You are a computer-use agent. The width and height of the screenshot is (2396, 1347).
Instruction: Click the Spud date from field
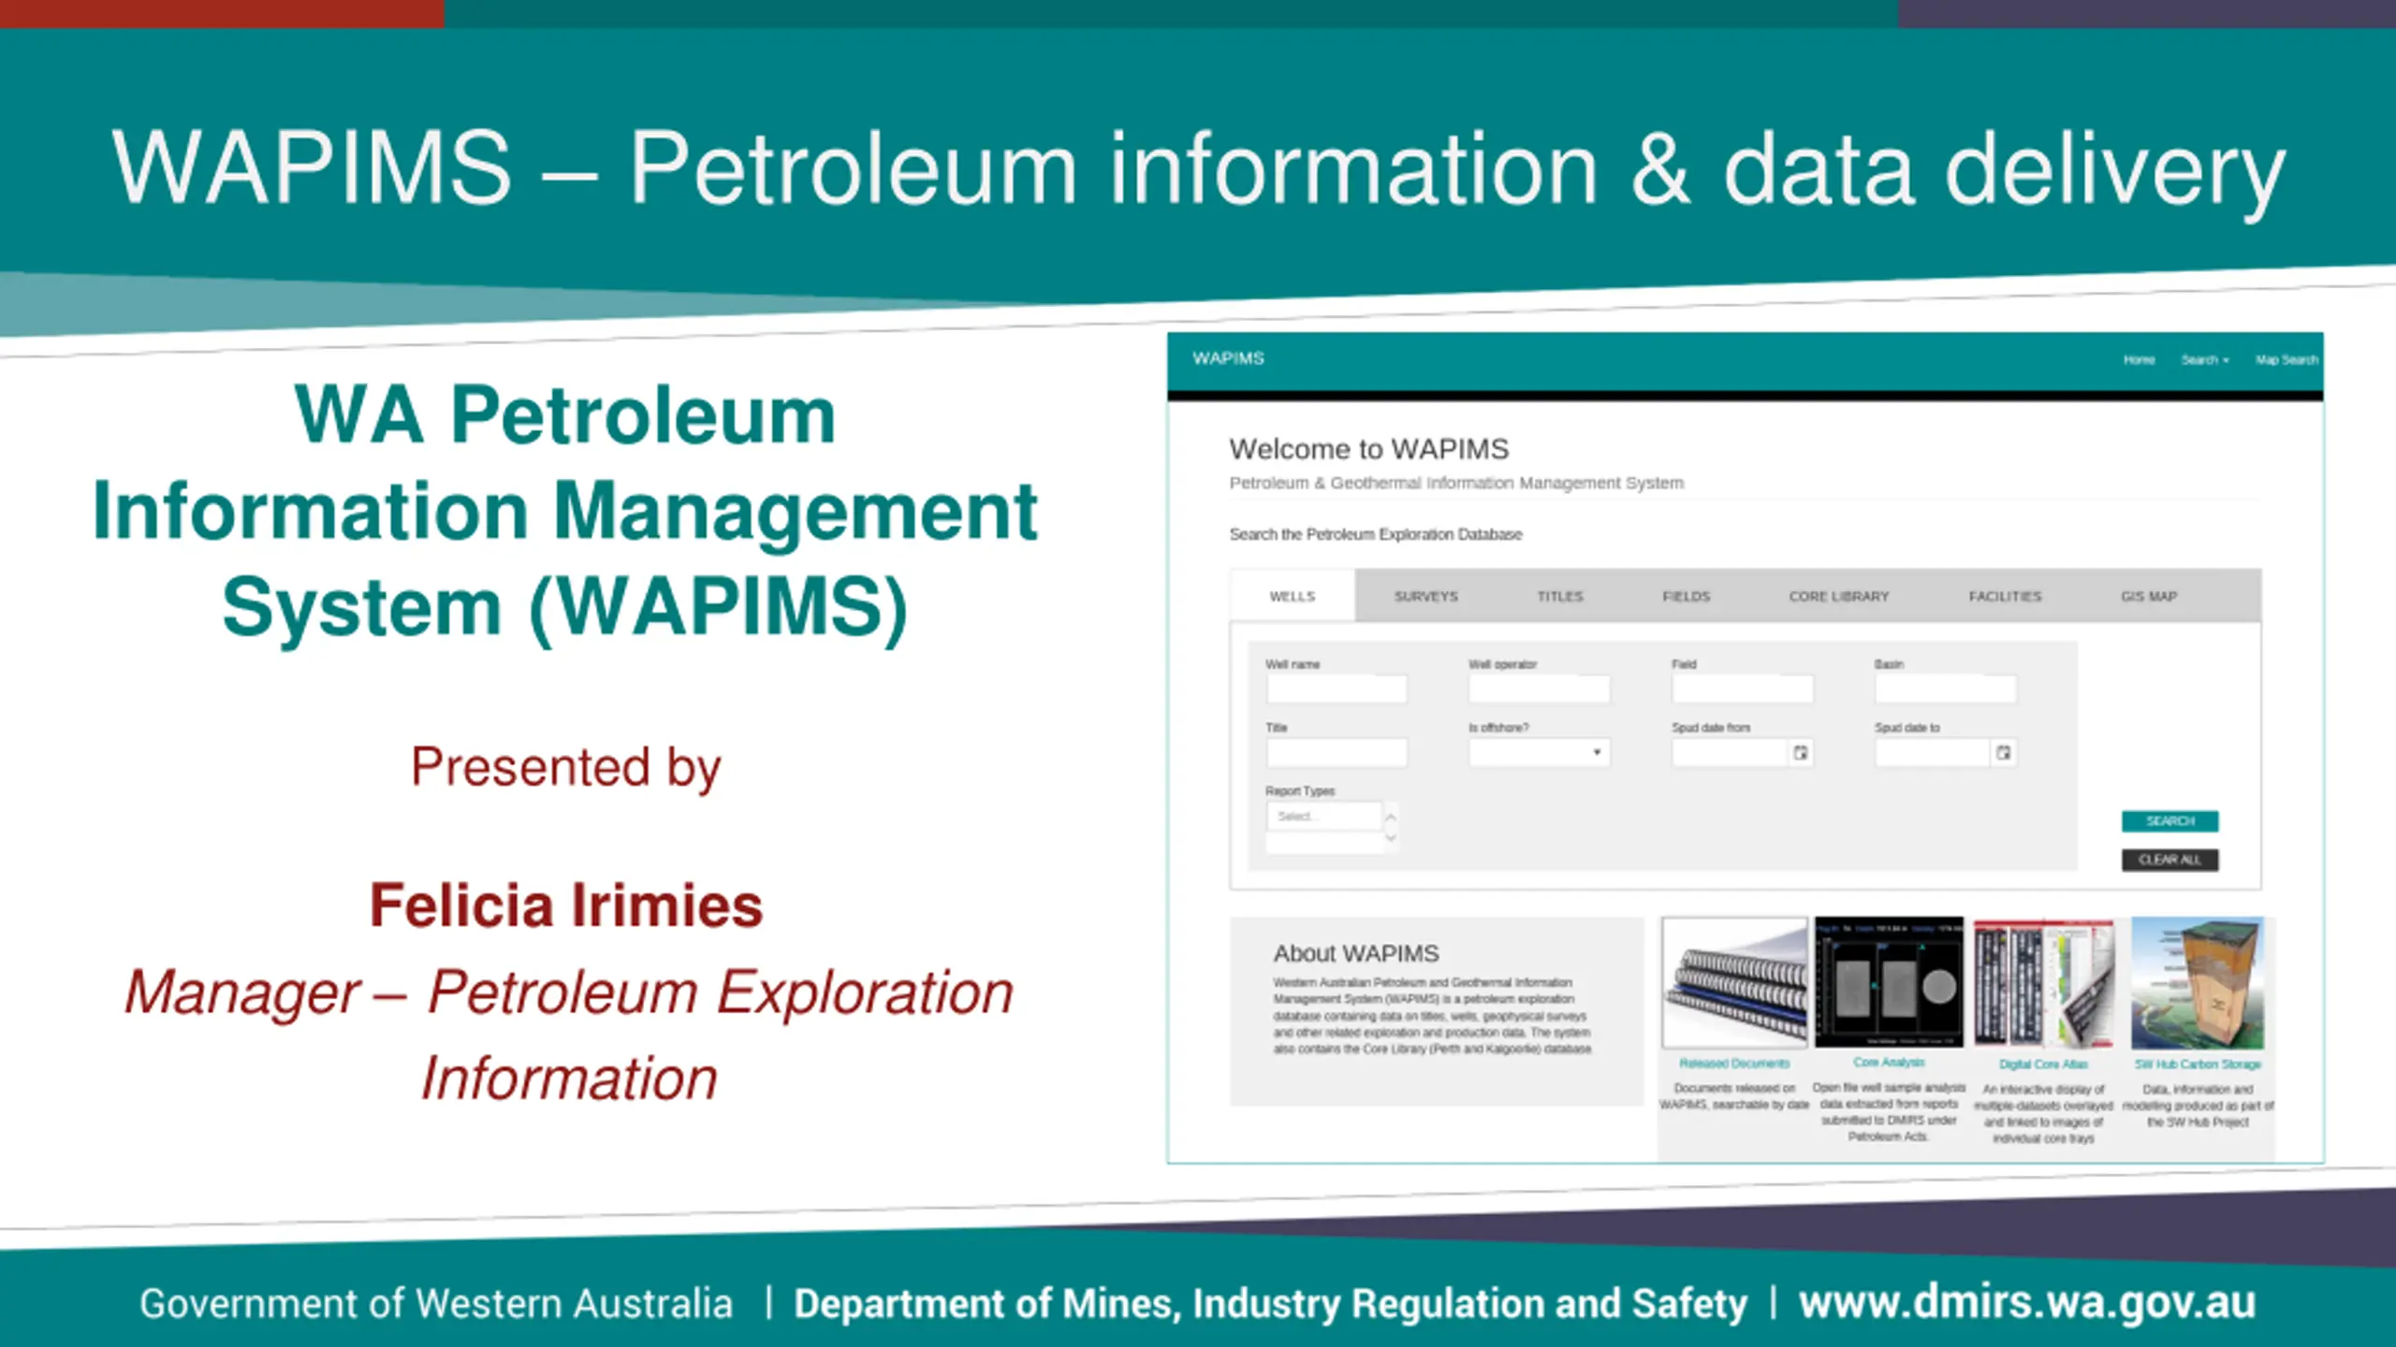1730,752
